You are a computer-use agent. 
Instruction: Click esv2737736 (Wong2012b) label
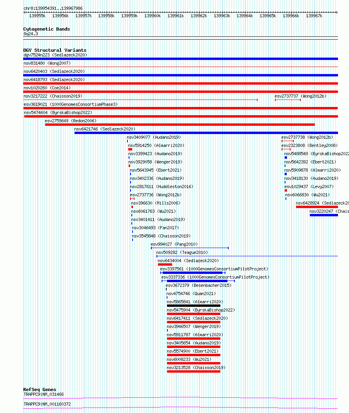[156, 195]
